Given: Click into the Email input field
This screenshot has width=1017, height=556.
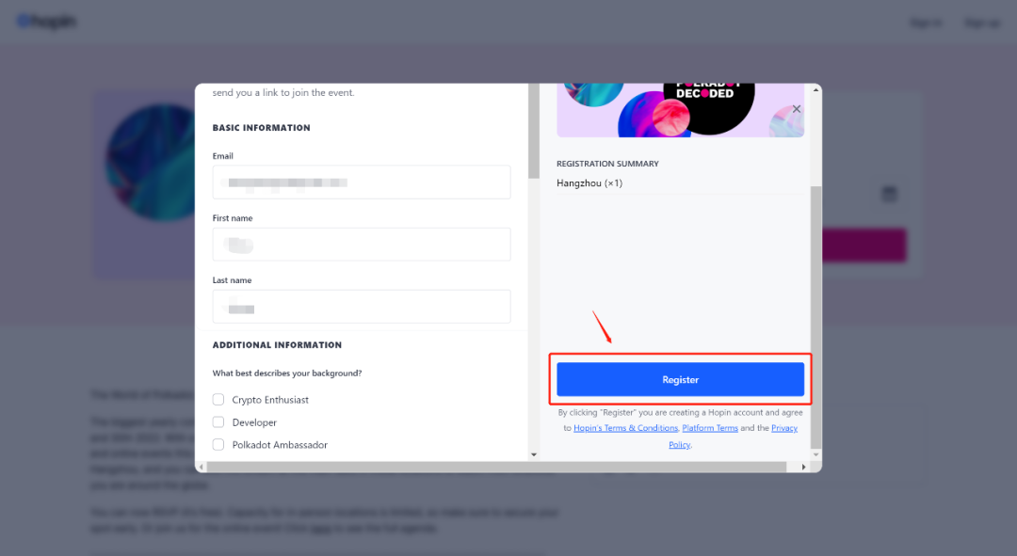Looking at the screenshot, I should (362, 183).
